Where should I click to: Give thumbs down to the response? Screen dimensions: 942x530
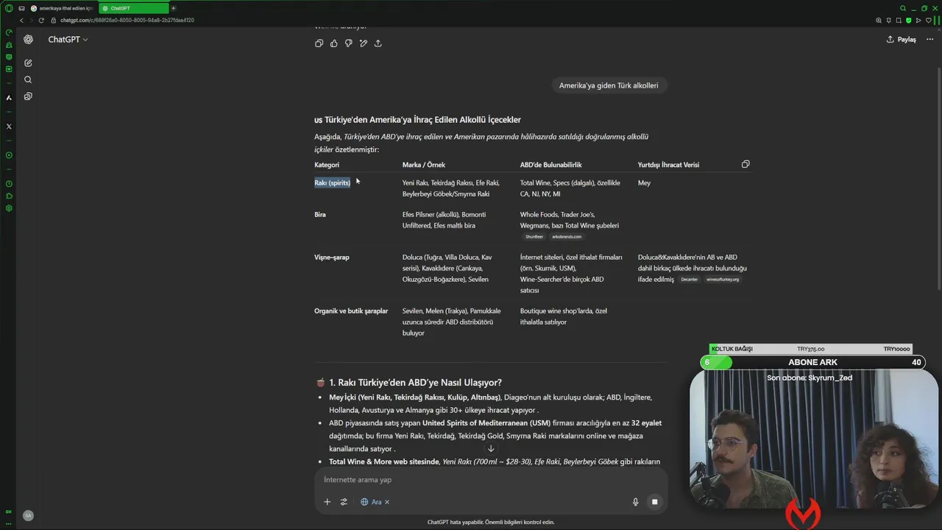(348, 43)
